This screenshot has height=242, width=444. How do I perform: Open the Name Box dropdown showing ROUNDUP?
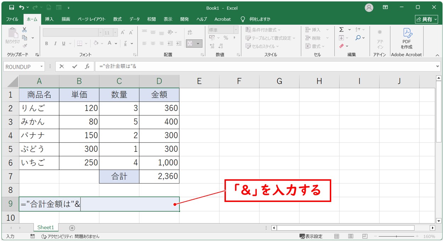click(x=41, y=66)
